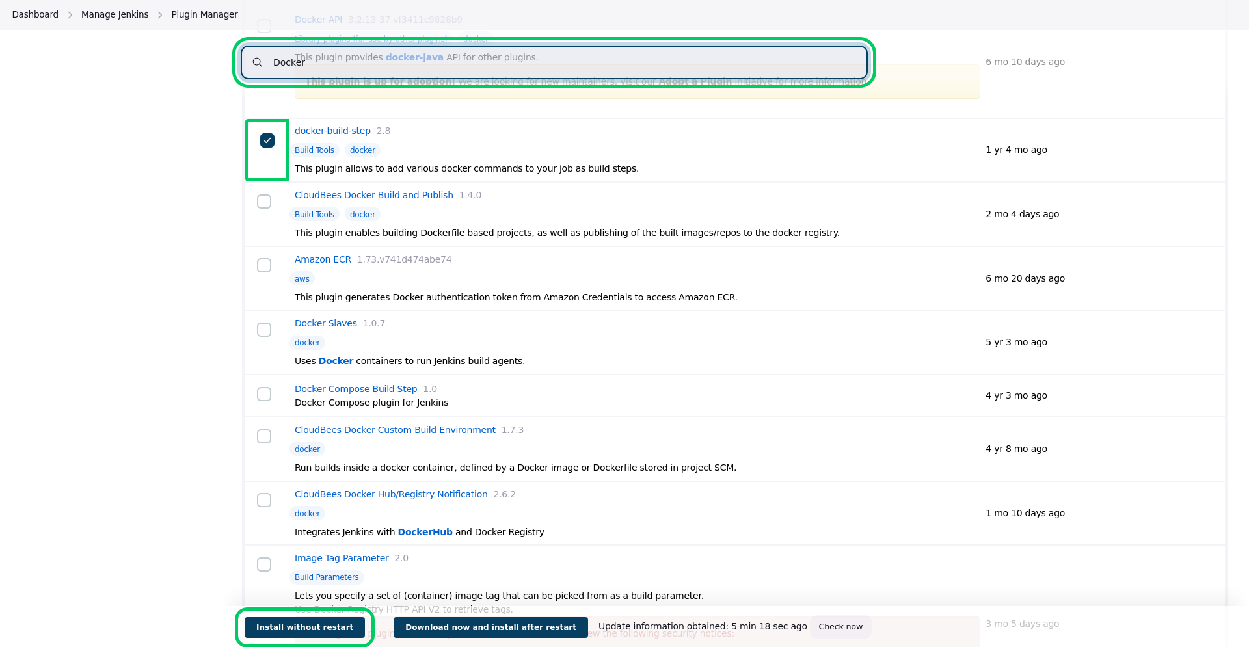This screenshot has height=647, width=1249.
Task: Click docker tag under Docker Hub/Registry Notification
Action: 307,514
